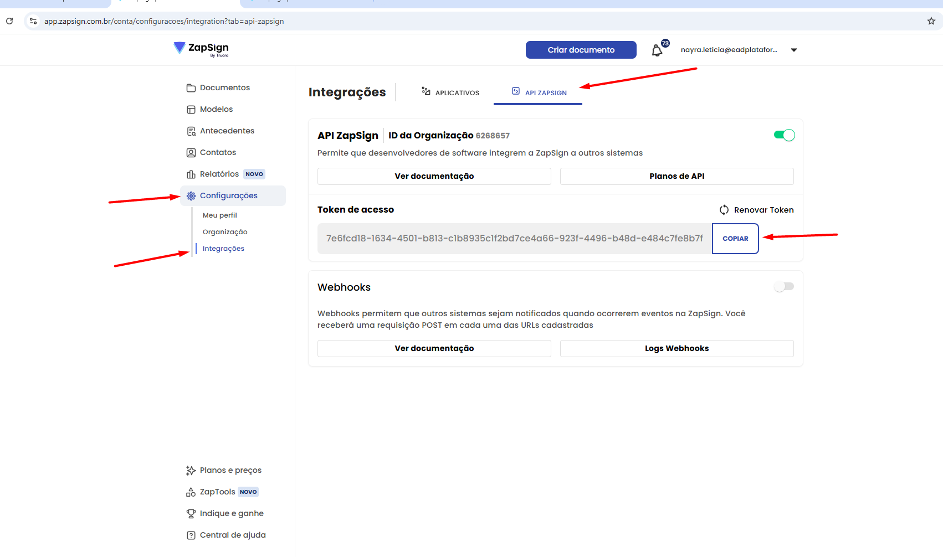Switch to the APLICATIVOS tab

[450, 92]
